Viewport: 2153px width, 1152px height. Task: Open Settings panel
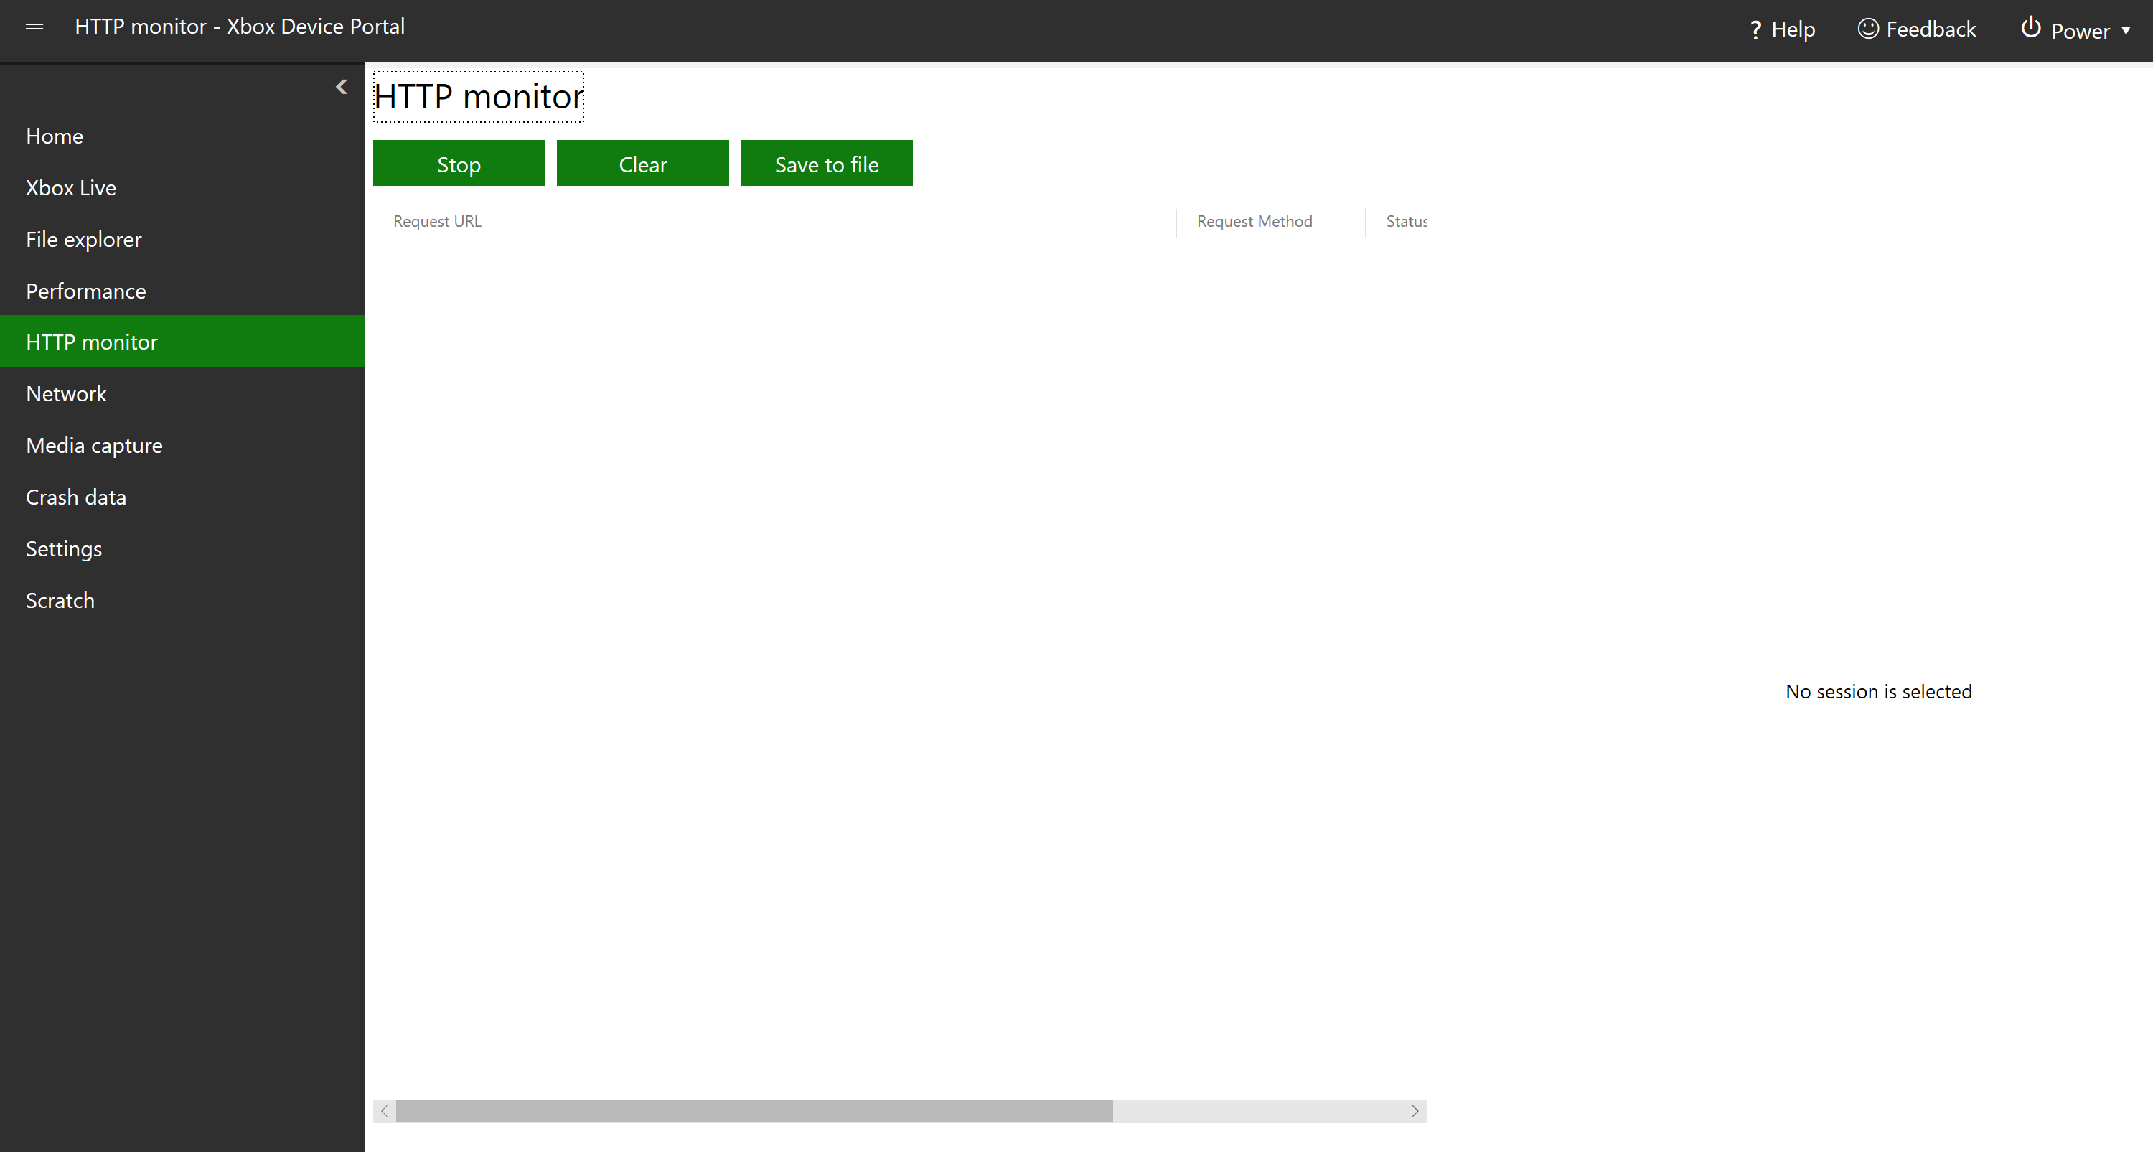64,548
